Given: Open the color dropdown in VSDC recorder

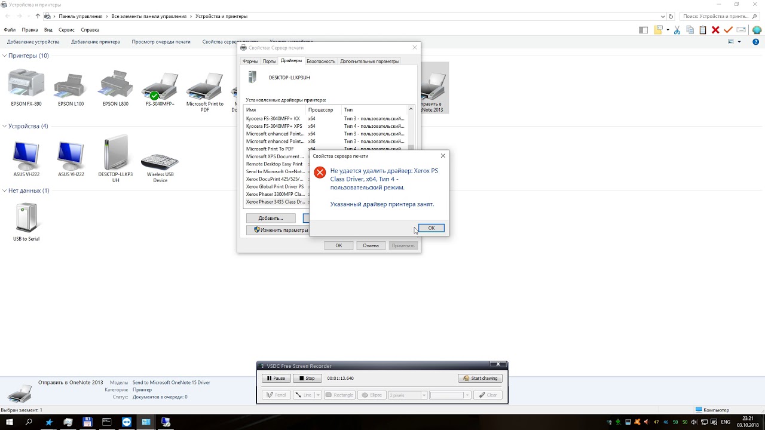Looking at the screenshot, I should (x=467, y=395).
